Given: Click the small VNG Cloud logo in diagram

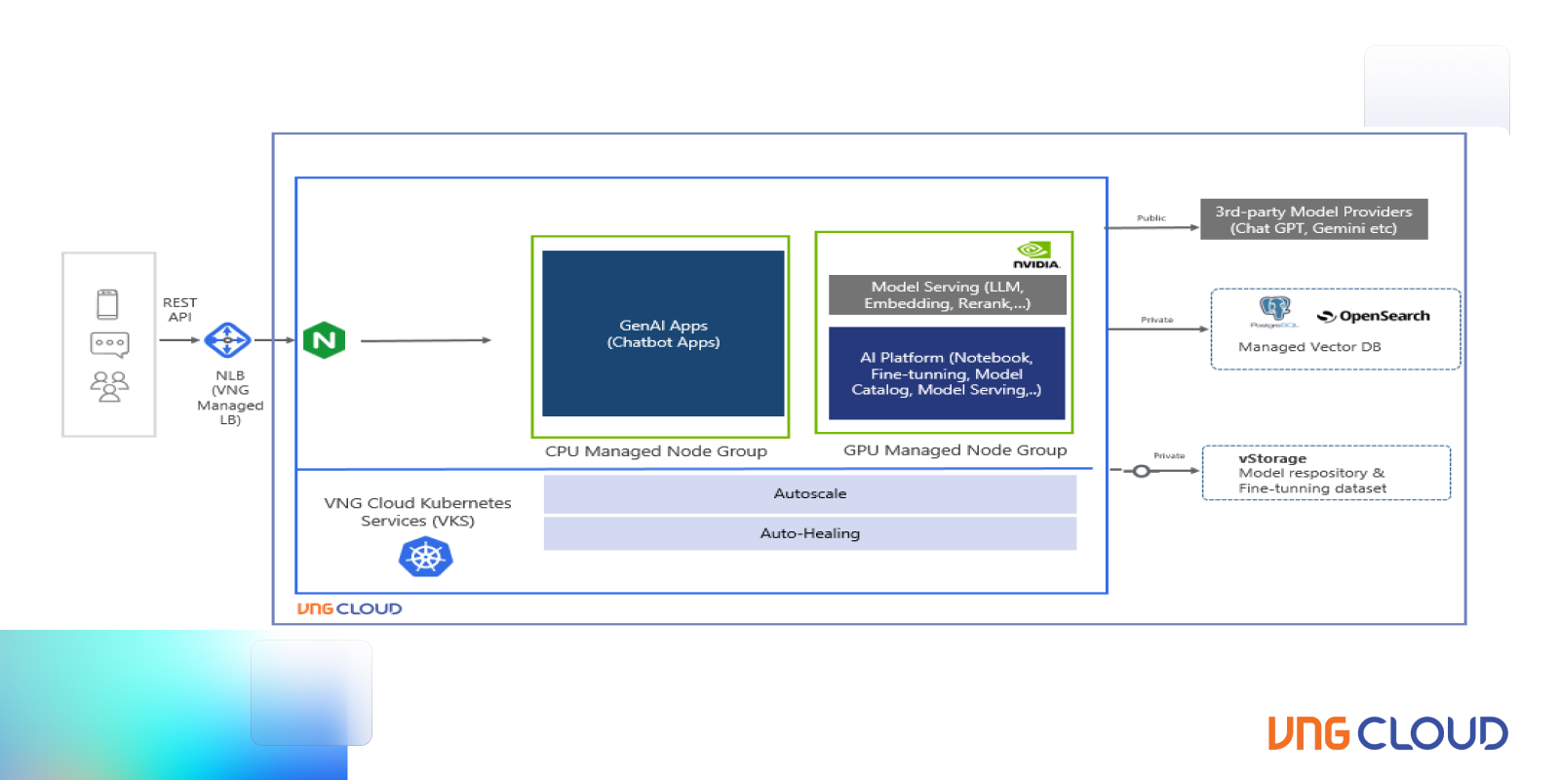Looking at the screenshot, I should pyautogui.click(x=349, y=608).
